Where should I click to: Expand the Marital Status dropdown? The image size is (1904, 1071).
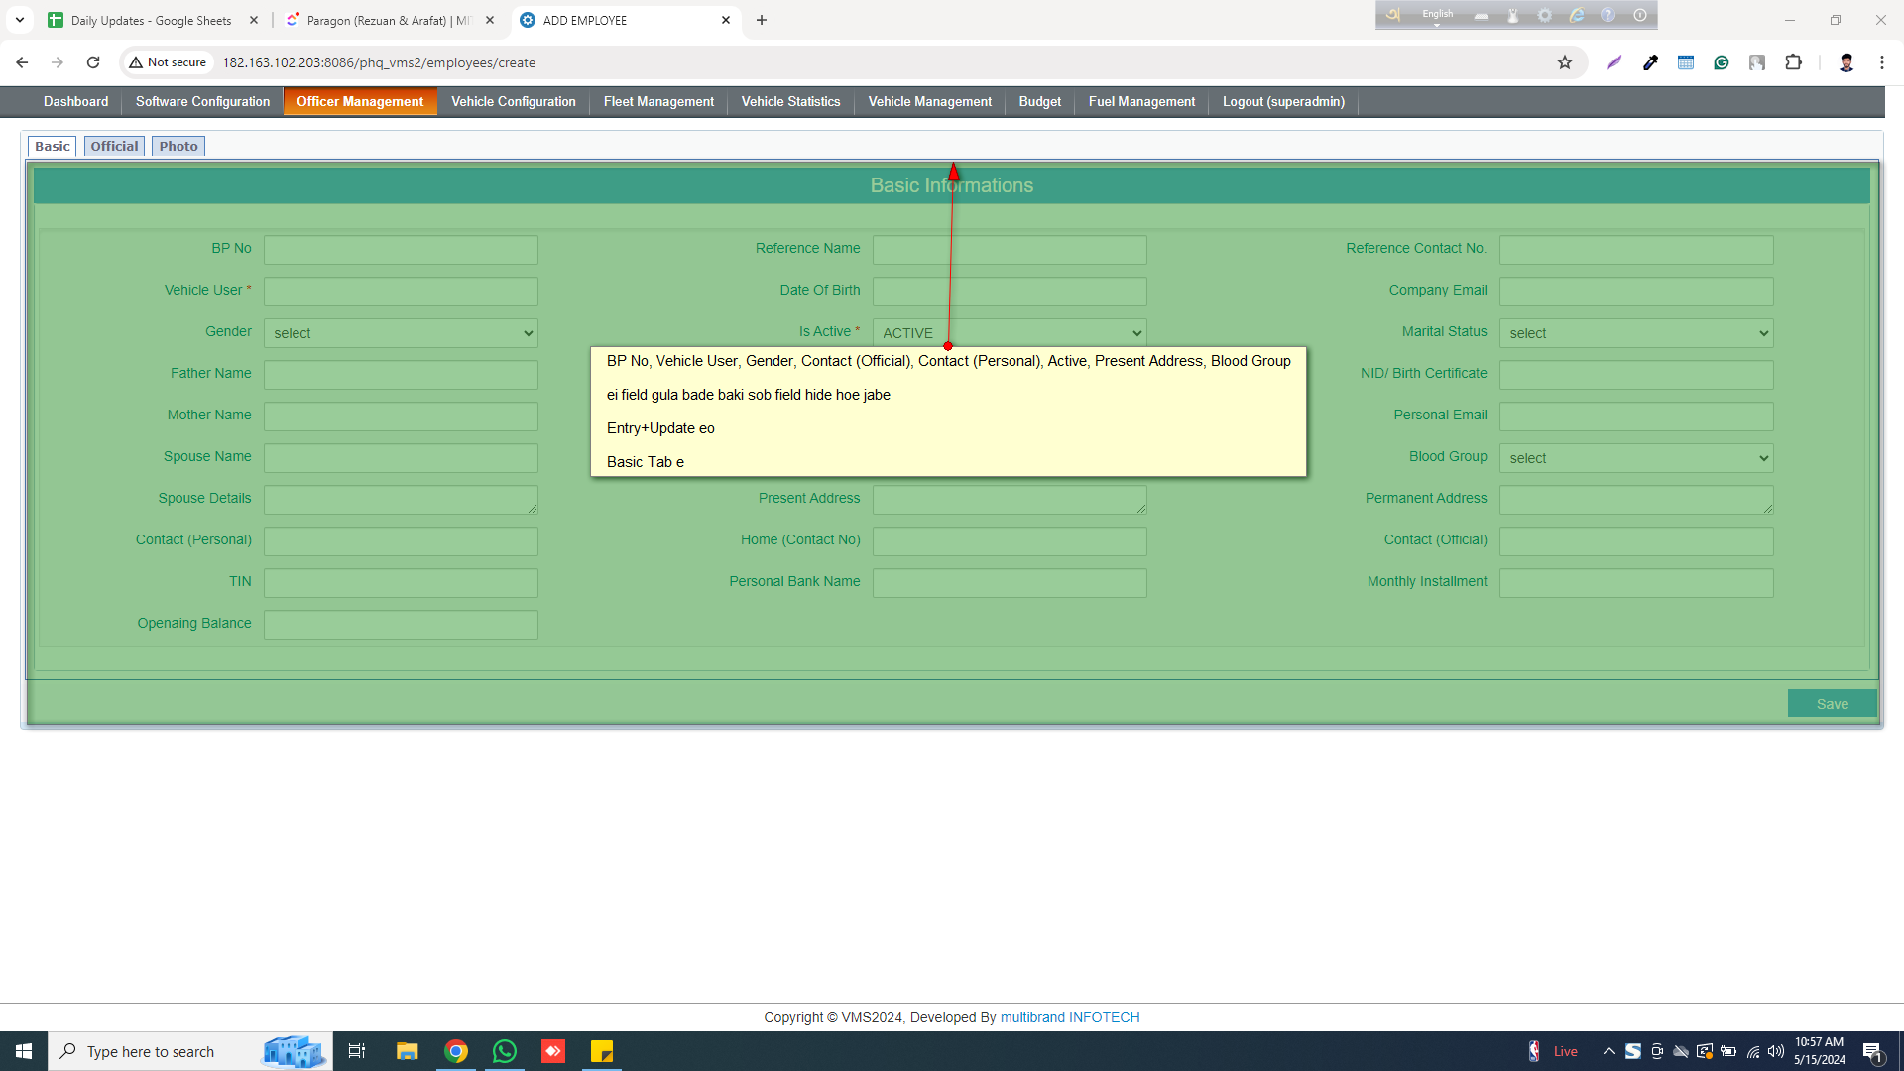tap(1636, 333)
